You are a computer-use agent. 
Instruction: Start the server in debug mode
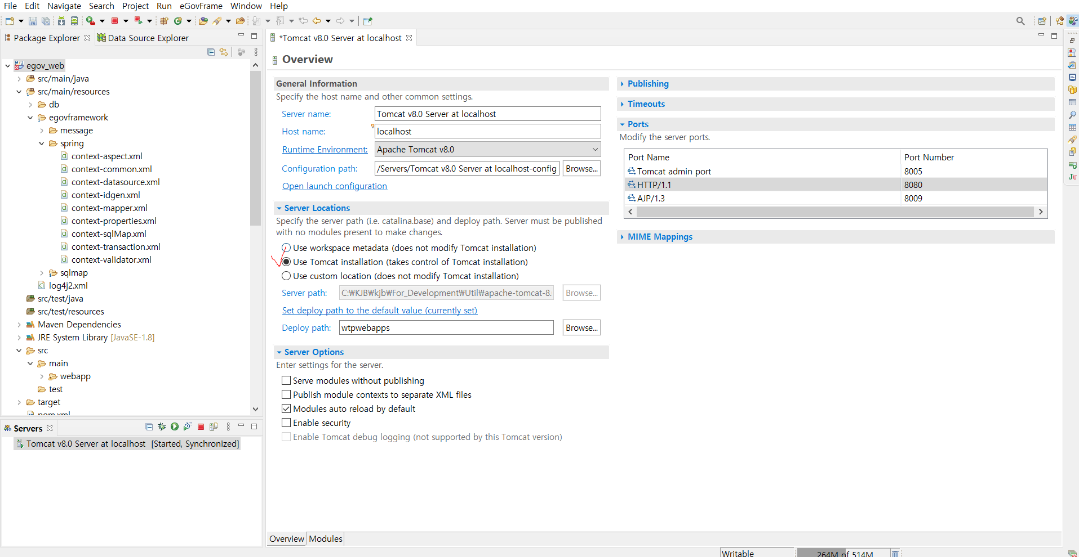tap(162, 427)
